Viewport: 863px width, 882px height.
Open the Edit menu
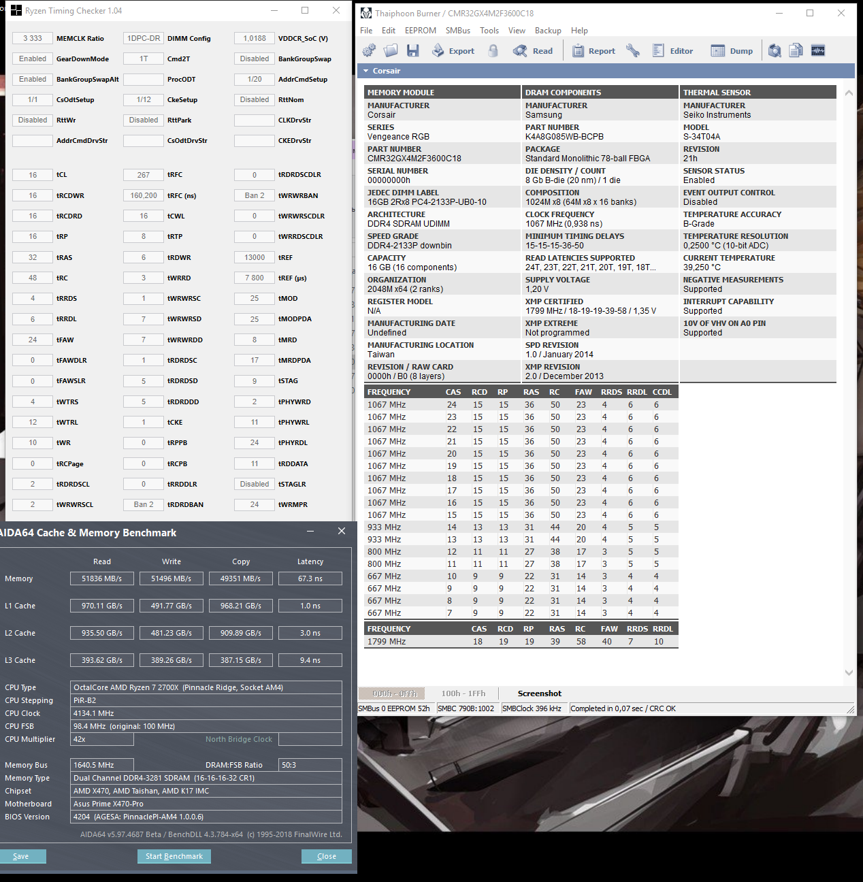click(x=389, y=31)
